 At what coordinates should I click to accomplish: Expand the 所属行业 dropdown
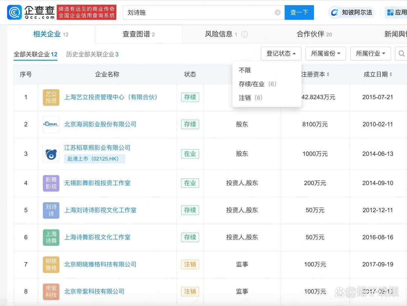(370, 54)
